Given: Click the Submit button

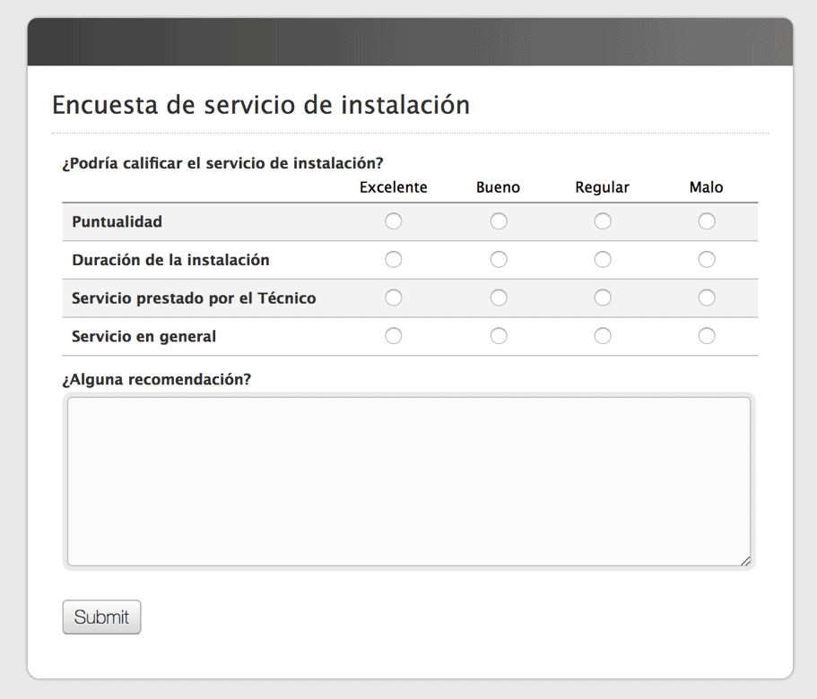Looking at the screenshot, I should (x=101, y=617).
